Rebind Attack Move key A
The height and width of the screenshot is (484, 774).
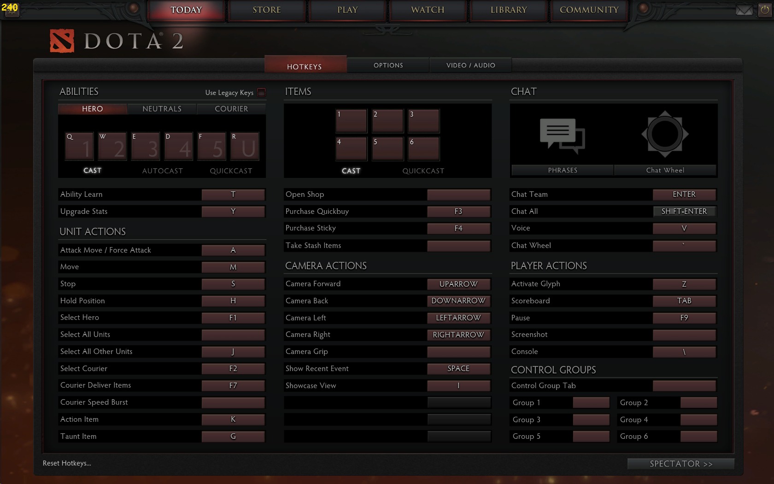pos(233,250)
